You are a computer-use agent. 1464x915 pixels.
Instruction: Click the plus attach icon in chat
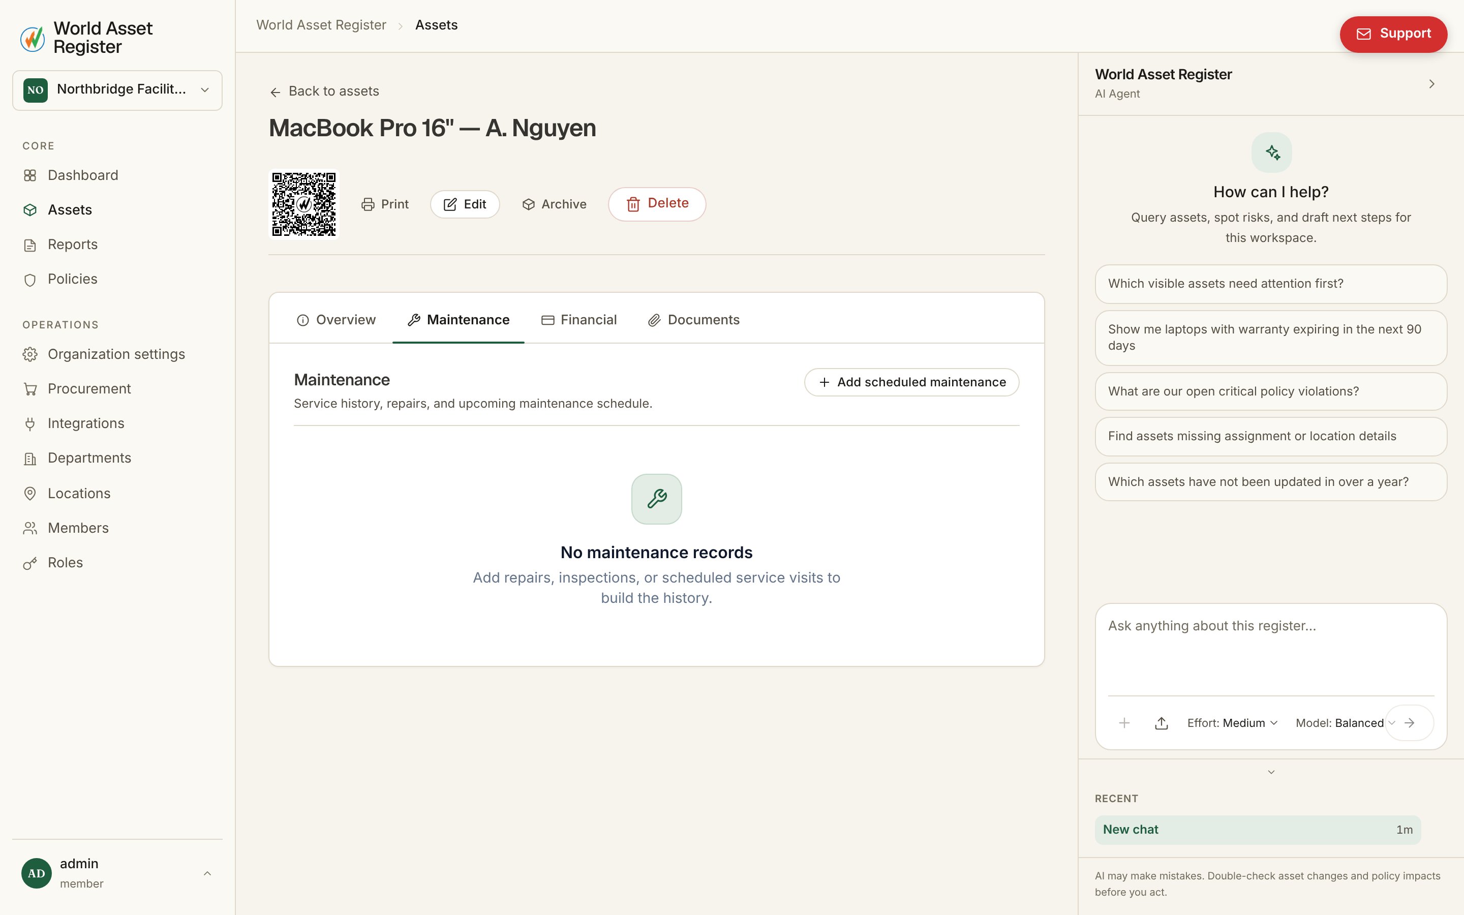[x=1124, y=722]
